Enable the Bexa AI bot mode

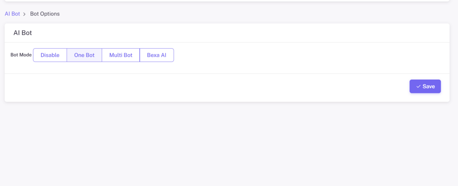click(156, 55)
